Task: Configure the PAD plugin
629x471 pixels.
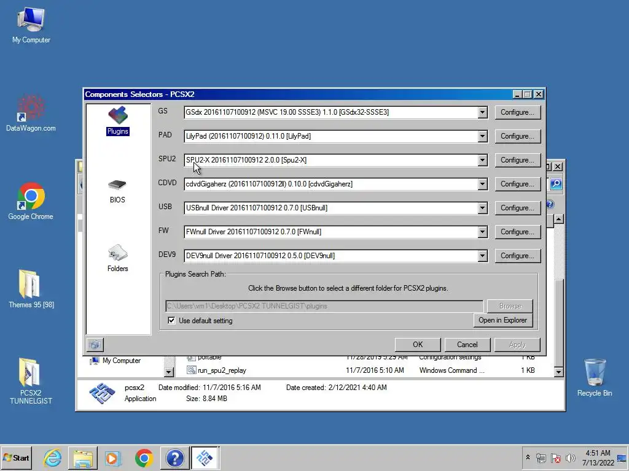Action: point(517,136)
